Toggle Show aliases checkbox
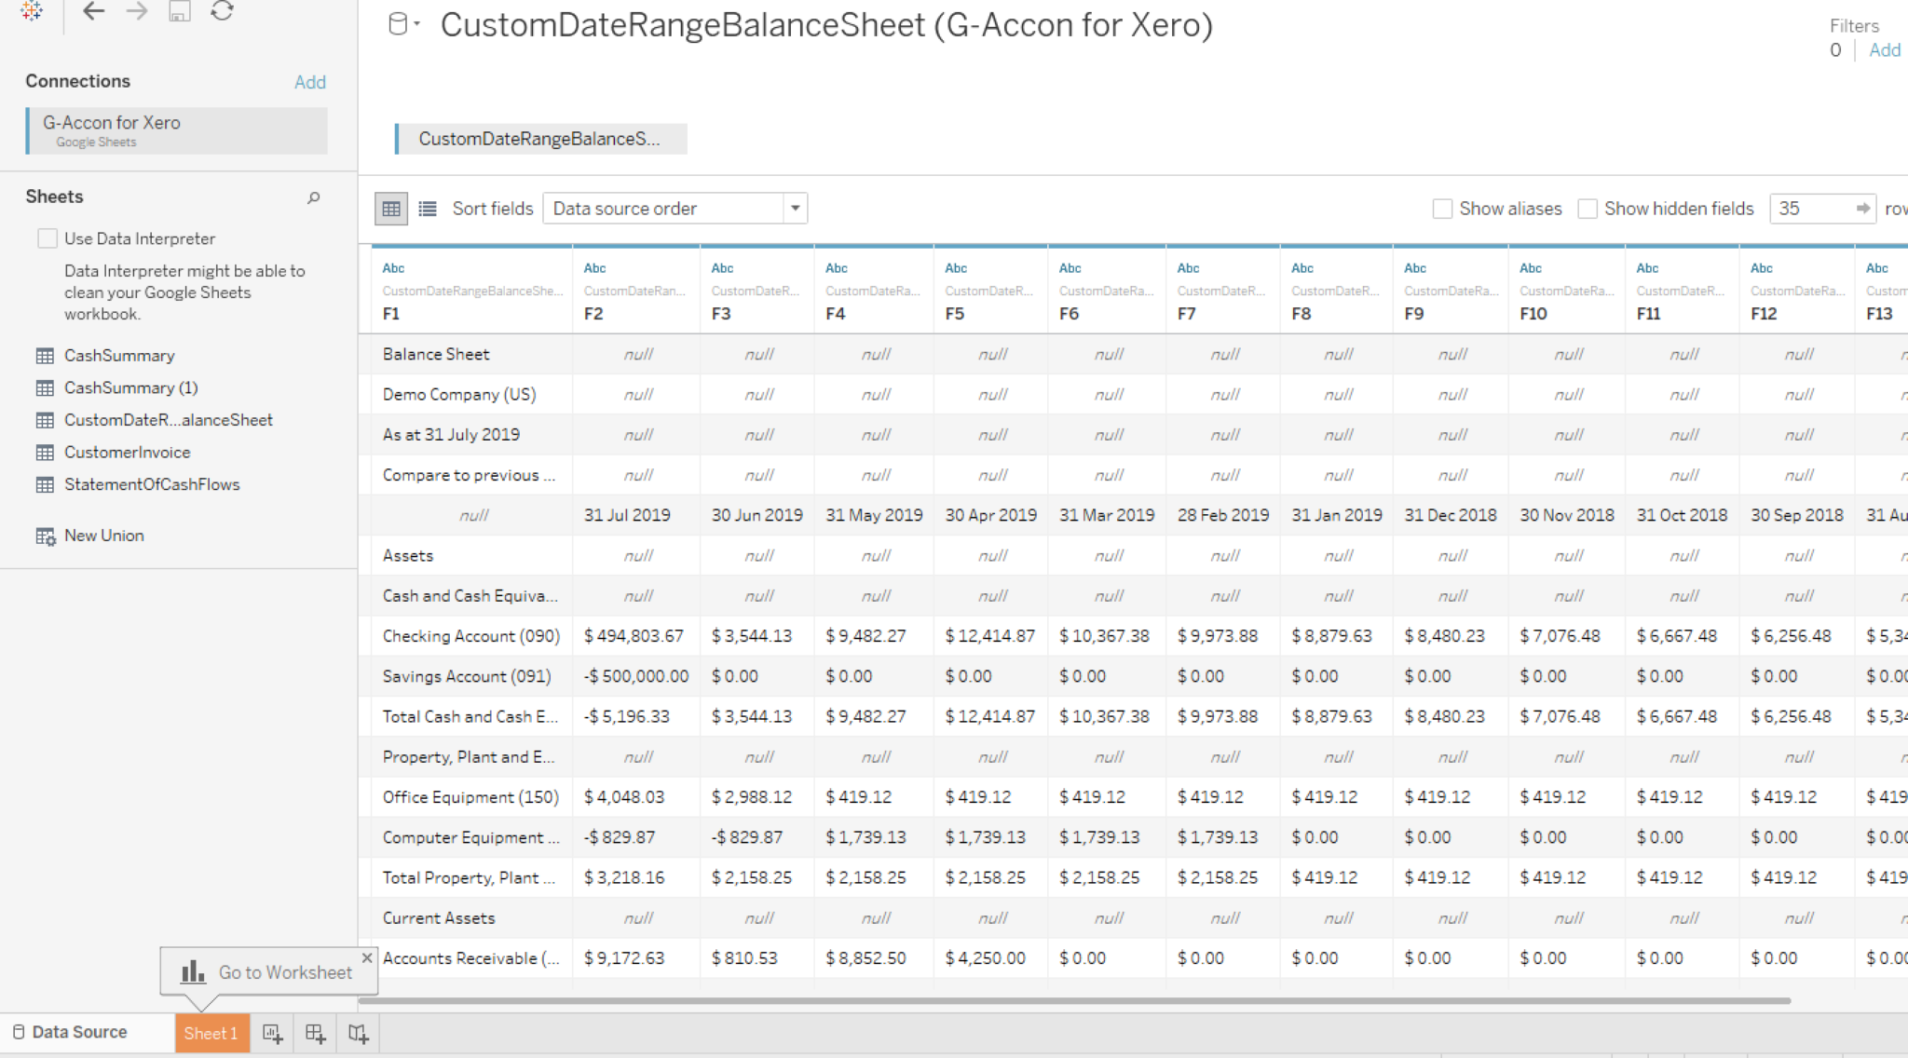This screenshot has width=1908, height=1058. tap(1442, 209)
